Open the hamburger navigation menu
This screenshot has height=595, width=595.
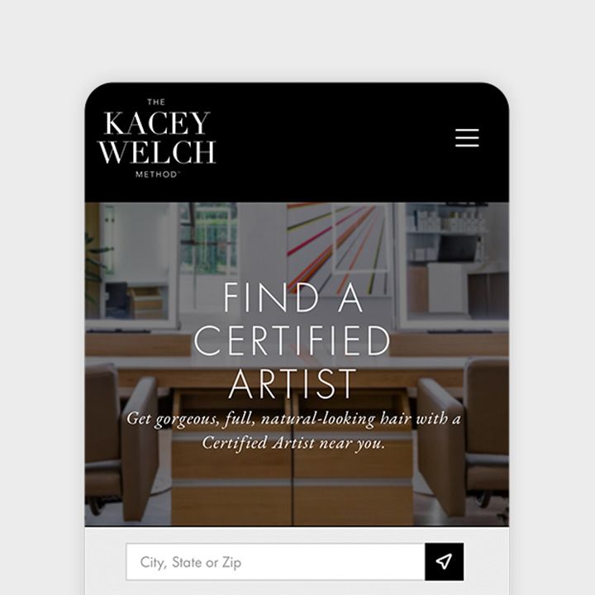point(467,137)
